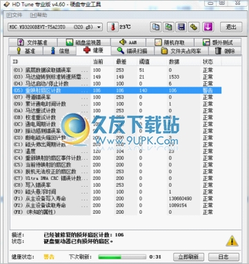
Task: Click the copy info to clipboard icon
Action: click(156, 27)
